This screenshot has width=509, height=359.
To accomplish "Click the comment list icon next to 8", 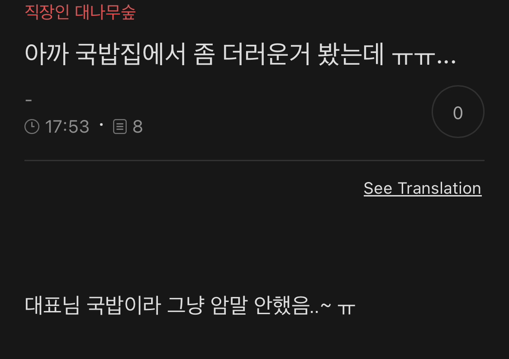I will pyautogui.click(x=120, y=127).
